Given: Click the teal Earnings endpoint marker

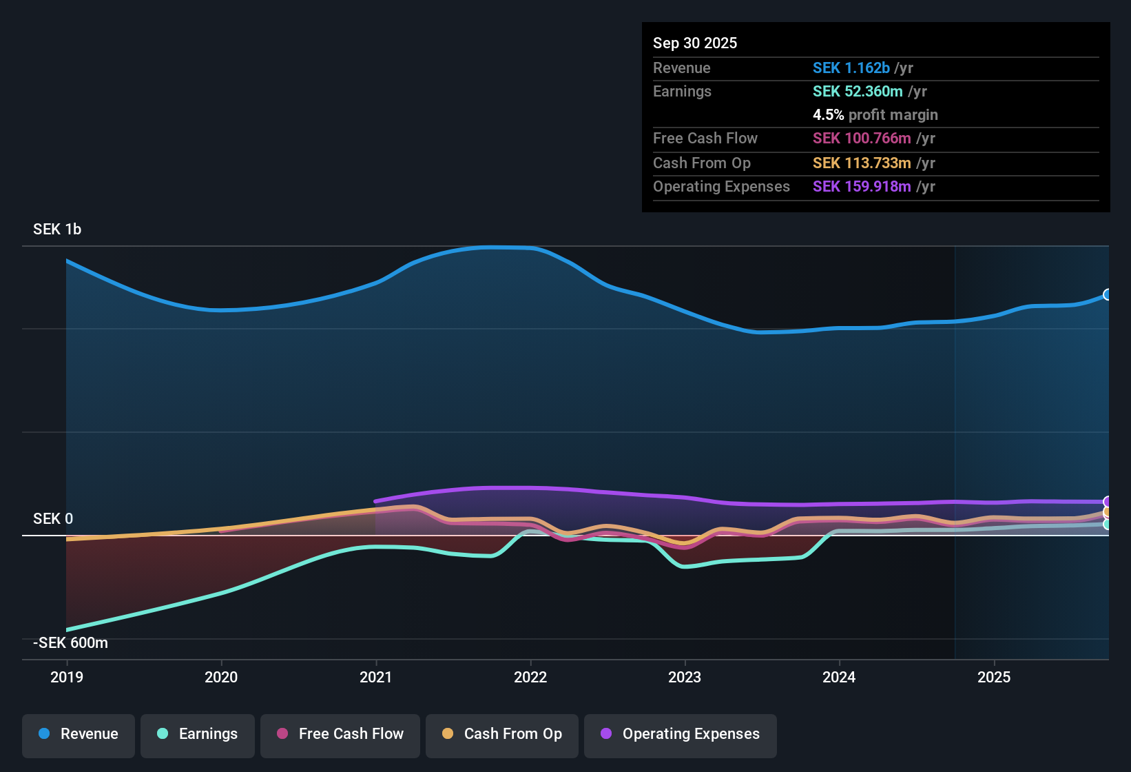Looking at the screenshot, I should coord(1108,524).
